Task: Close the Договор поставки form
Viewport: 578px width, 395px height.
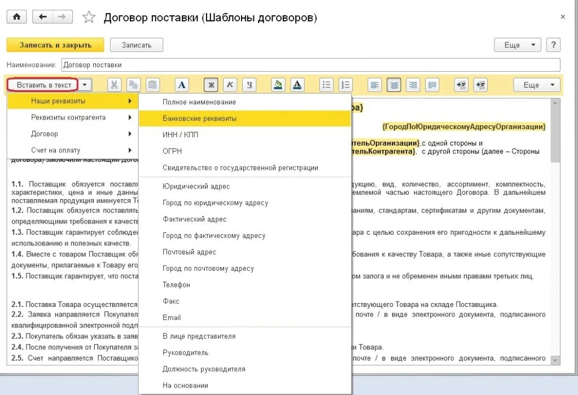Action: coord(563,17)
